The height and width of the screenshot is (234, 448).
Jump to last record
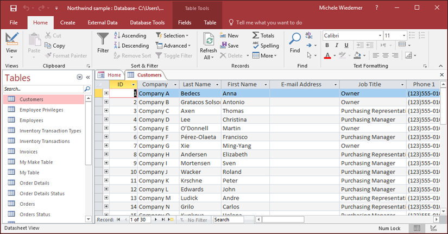163,219
